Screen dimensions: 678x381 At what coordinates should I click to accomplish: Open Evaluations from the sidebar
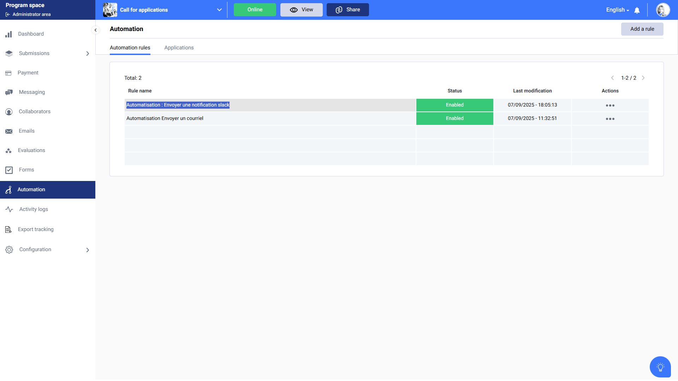[31, 150]
